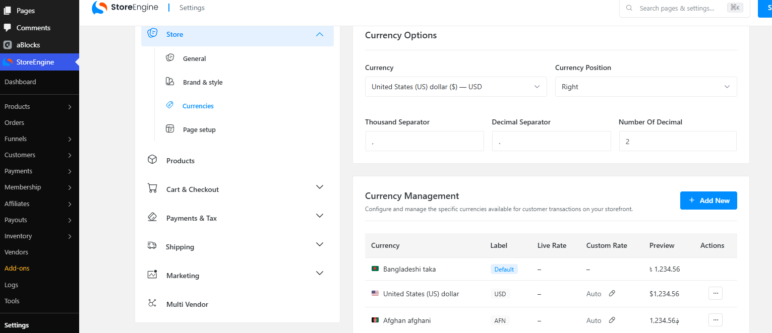Expand Membership submenu arrow
772x333 pixels.
[x=70, y=187]
